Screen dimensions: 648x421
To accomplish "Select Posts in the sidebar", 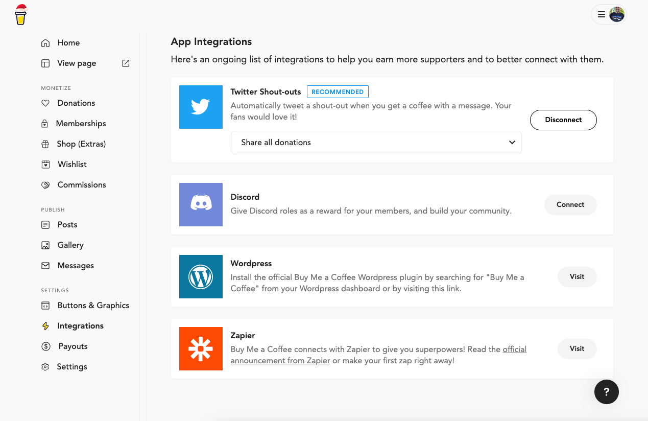I will click(67, 225).
